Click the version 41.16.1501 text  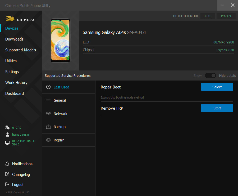tap(18, 192)
